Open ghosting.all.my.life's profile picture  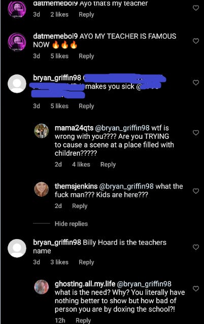click(x=42, y=287)
